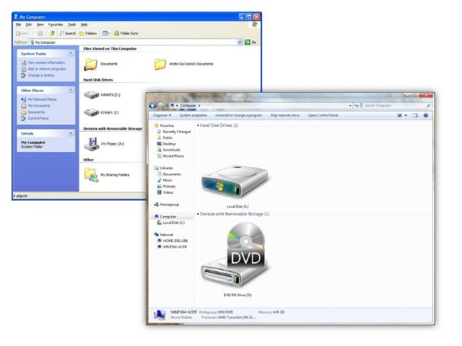This screenshot has height=346, width=462.
Task: Click the Back button in My Computer toolbar
Action: pyautogui.click(x=22, y=34)
